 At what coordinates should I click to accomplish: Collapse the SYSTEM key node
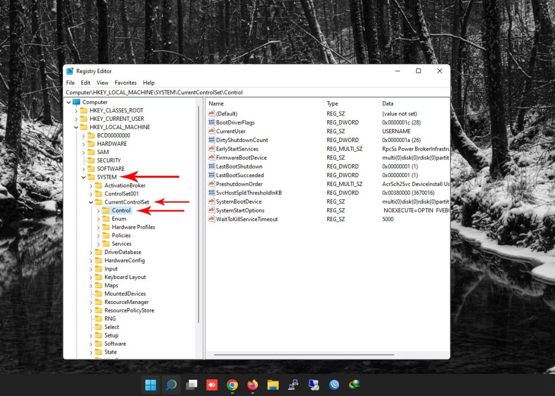pos(83,177)
